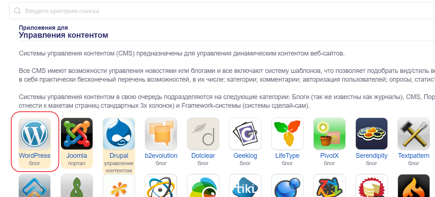Open the PivotX text link
Screen dimensions: 435x197
click(x=329, y=156)
